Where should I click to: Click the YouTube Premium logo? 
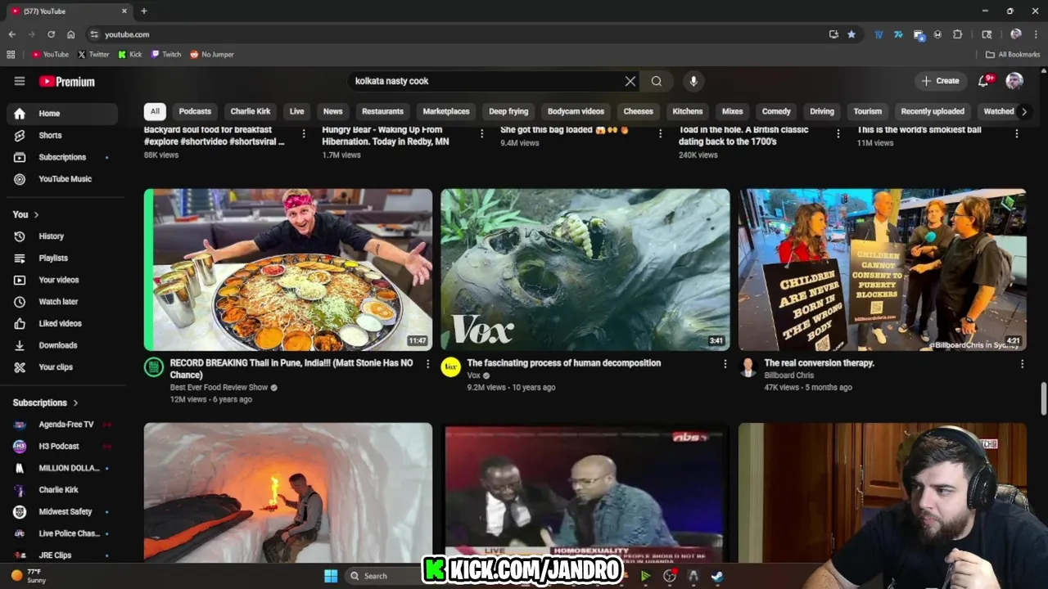pyautogui.click(x=67, y=82)
